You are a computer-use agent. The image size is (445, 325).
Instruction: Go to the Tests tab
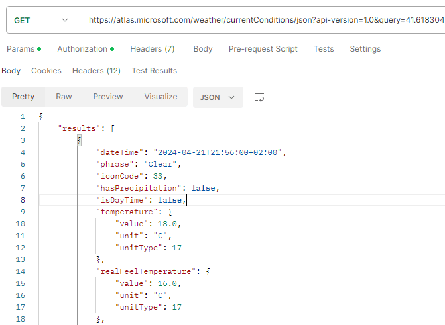(324, 49)
